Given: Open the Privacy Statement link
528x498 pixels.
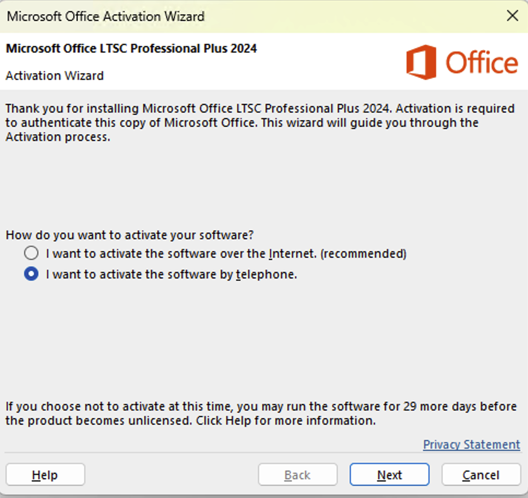Looking at the screenshot, I should tap(471, 444).
